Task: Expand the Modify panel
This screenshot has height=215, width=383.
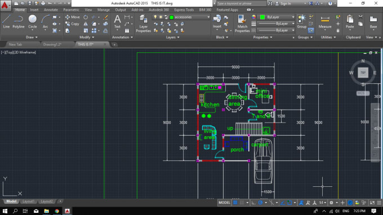Action: [x=87, y=37]
